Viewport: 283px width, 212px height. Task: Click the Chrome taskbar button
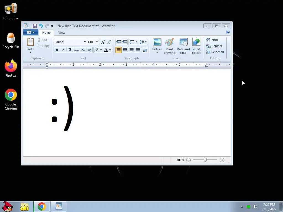(42, 206)
